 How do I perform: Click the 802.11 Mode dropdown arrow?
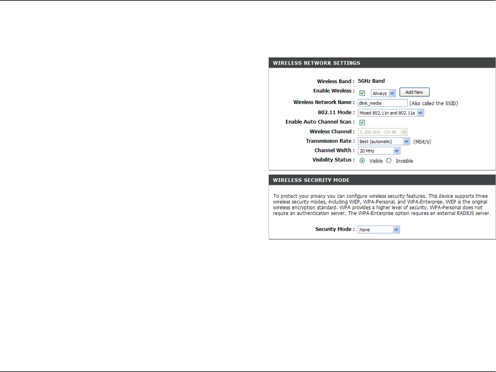[420, 113]
